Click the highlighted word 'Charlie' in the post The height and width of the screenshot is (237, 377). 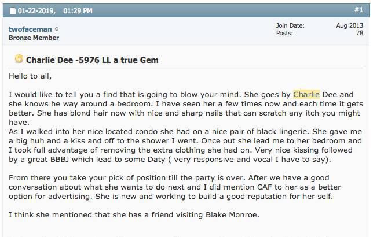click(x=306, y=95)
